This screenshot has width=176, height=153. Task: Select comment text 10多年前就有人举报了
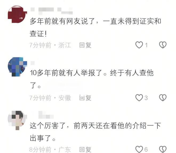pos(66,73)
